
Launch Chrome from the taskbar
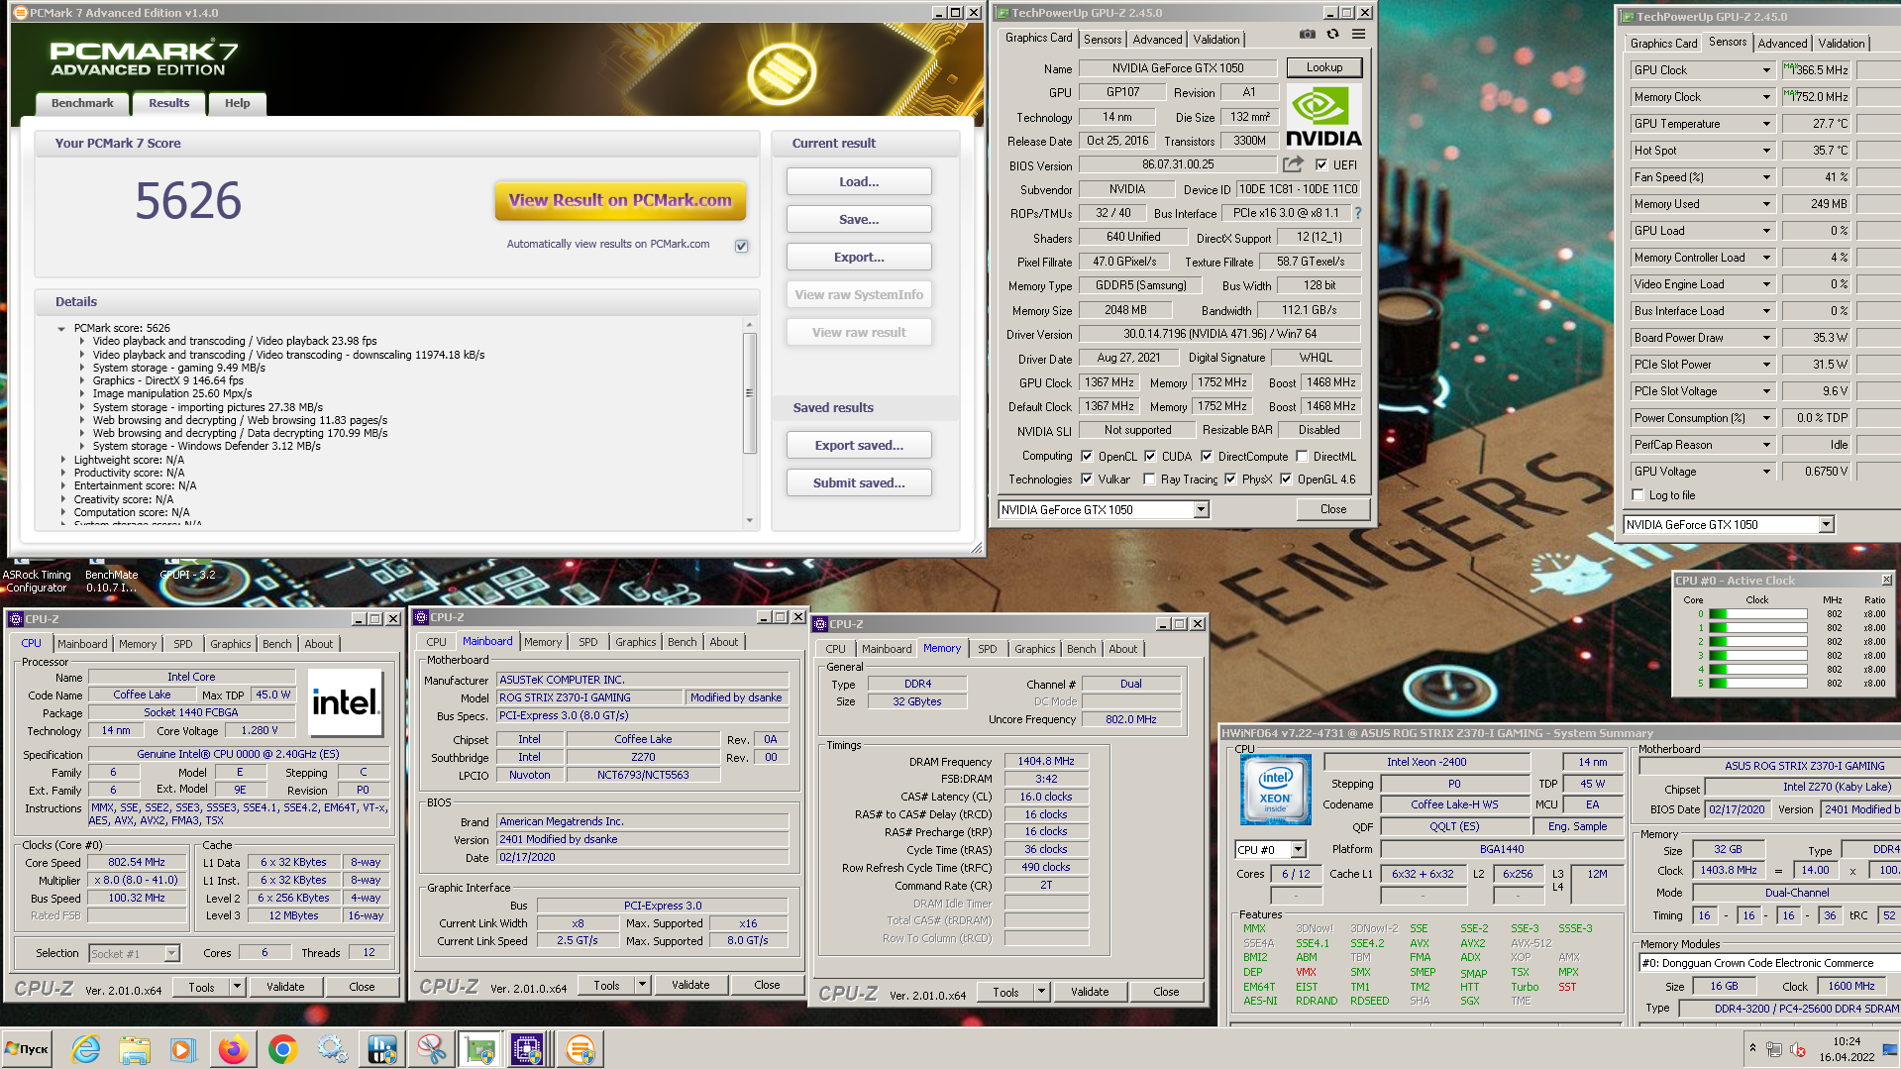coord(283,1049)
